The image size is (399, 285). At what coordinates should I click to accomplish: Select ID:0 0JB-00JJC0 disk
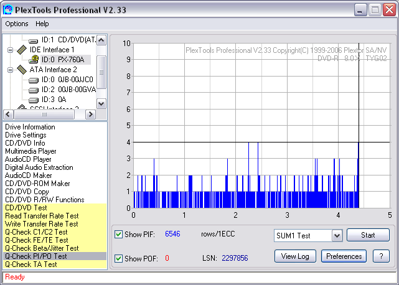click(x=67, y=80)
